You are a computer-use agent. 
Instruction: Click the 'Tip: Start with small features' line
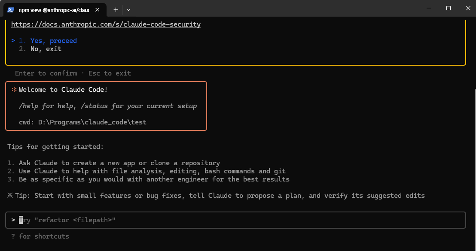pyautogui.click(x=216, y=196)
